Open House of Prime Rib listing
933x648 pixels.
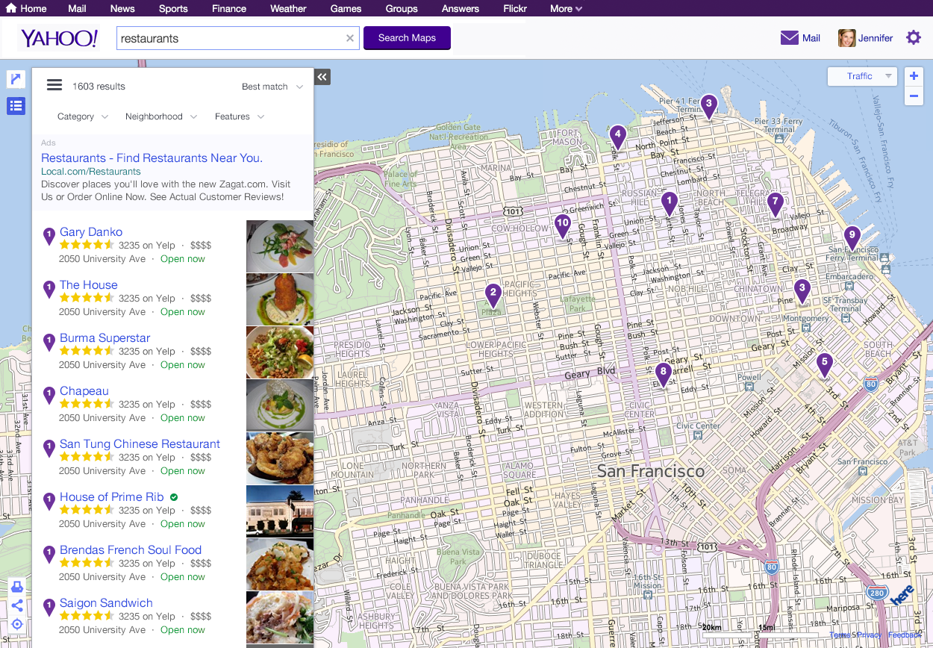click(111, 497)
